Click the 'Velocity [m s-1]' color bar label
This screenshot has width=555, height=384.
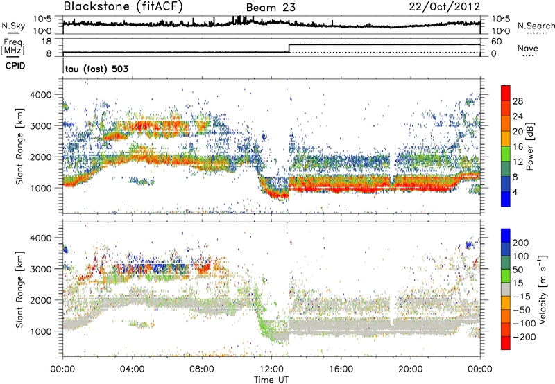(x=542, y=289)
